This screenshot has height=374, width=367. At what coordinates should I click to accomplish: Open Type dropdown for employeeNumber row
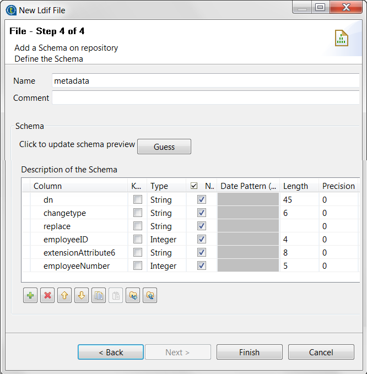[x=166, y=266]
